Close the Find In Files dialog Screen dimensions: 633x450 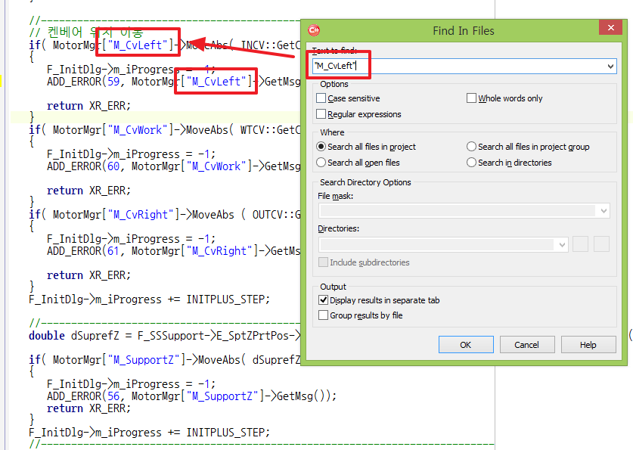[x=610, y=29]
